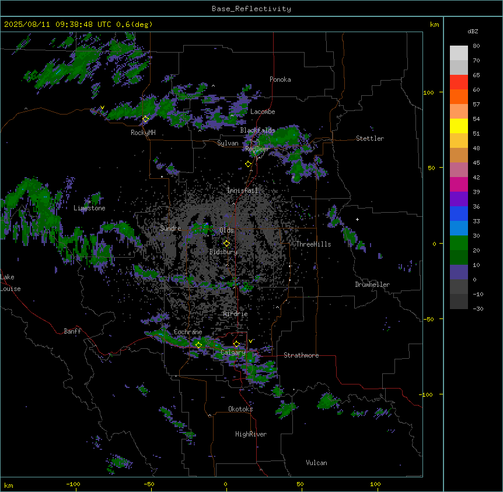
Task: Click the Blackfalds city label
Action: (x=257, y=130)
